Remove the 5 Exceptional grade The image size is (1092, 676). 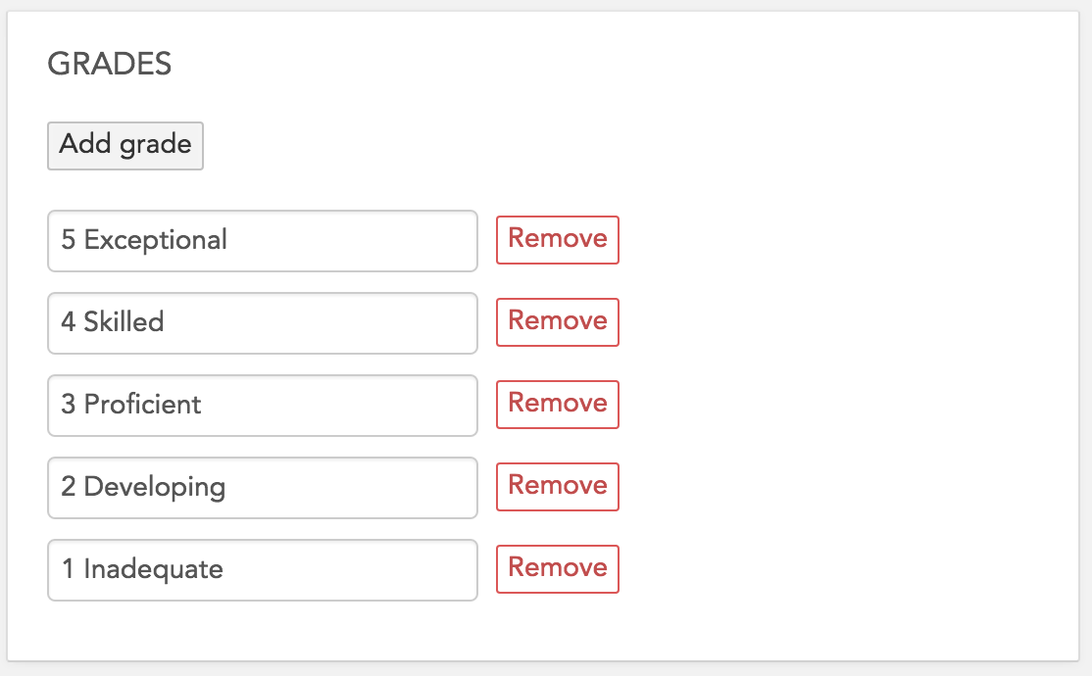[558, 240]
